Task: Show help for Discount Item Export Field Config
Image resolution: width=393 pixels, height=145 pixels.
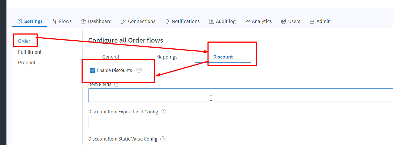Action: tap(163, 112)
